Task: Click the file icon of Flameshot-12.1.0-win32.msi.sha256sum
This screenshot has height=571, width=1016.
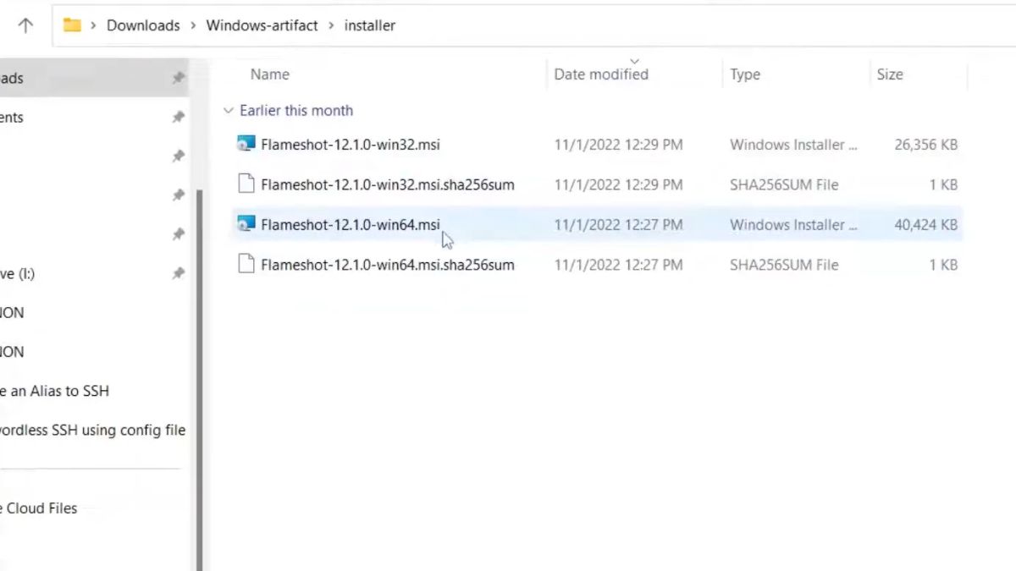Action: click(x=246, y=184)
